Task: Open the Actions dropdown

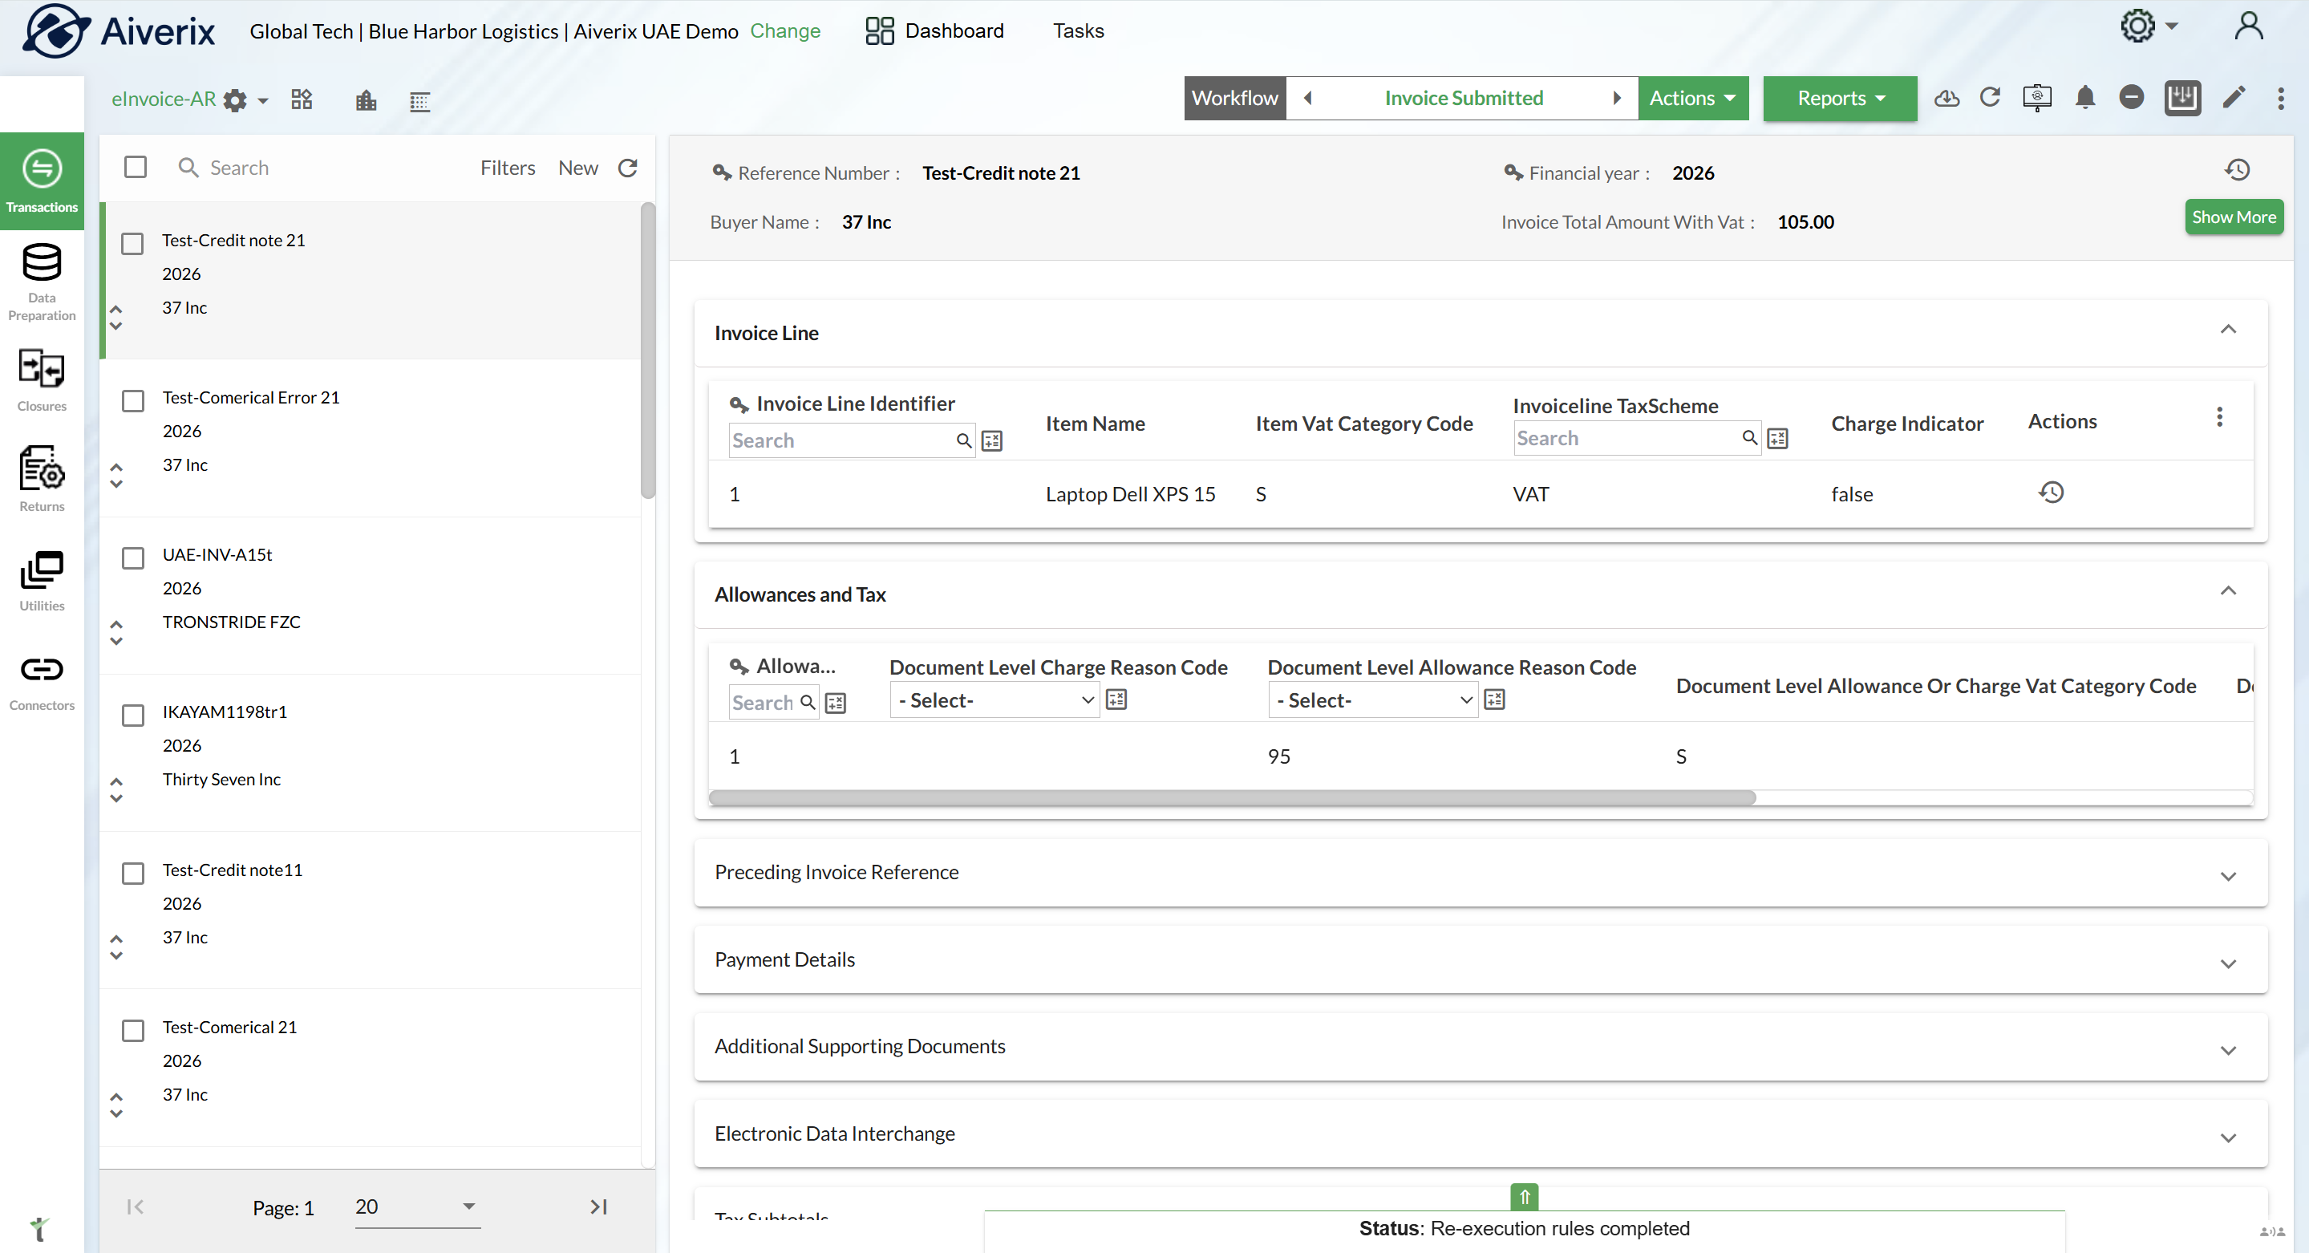Action: click(1692, 98)
